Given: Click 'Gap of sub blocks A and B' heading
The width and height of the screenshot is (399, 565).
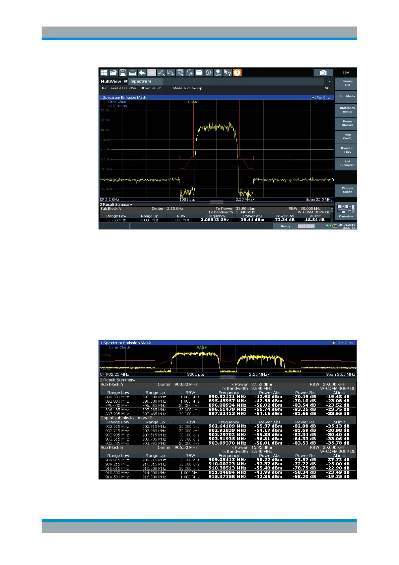Looking at the screenshot, I should 126,418.
